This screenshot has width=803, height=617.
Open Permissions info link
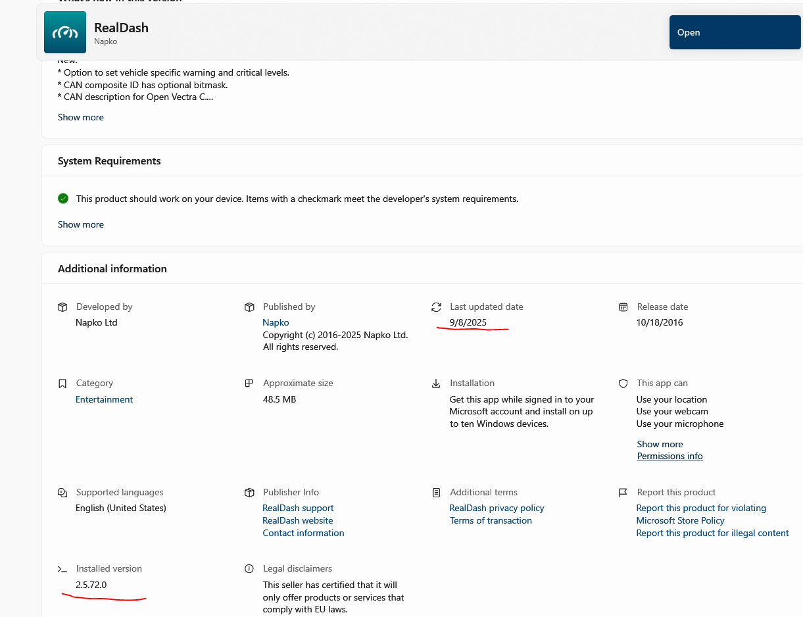669,456
